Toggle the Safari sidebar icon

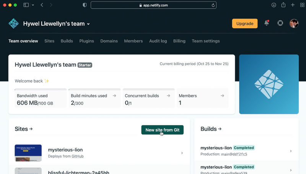(26, 5)
